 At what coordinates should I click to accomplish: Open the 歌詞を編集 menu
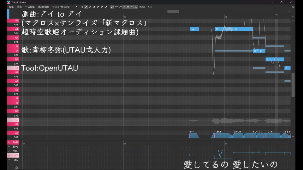point(44,7)
